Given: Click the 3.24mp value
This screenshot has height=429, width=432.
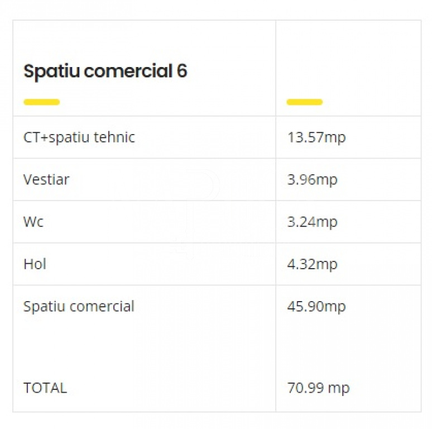Looking at the screenshot, I should coord(312,222).
